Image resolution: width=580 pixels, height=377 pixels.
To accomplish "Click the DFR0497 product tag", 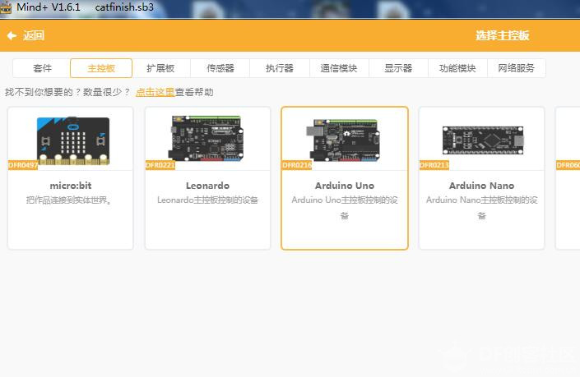I will pyautogui.click(x=23, y=165).
